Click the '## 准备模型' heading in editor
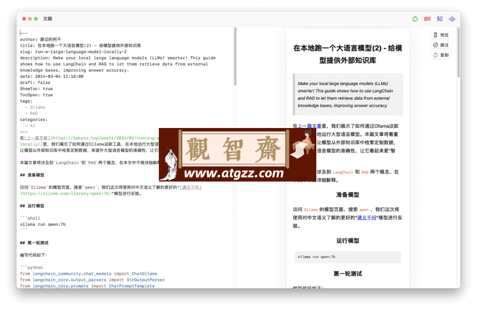The image size is (477, 310). point(32,175)
